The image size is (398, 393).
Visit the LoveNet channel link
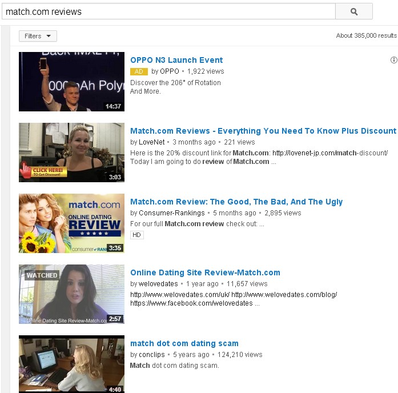(x=151, y=142)
